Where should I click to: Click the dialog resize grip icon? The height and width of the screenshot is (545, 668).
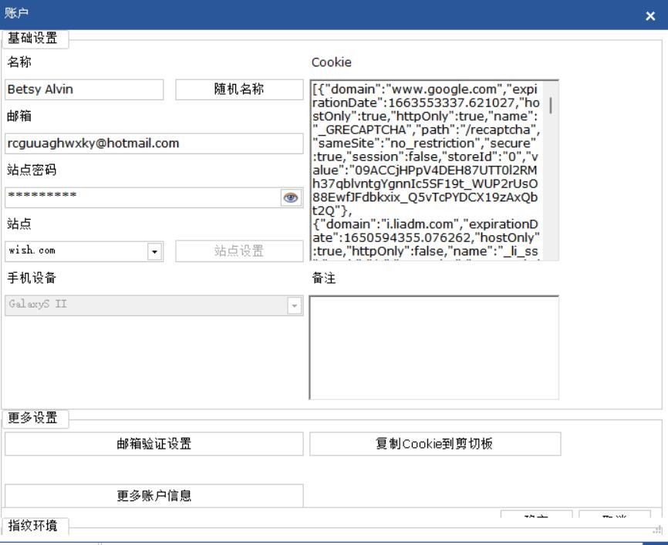tap(658, 530)
